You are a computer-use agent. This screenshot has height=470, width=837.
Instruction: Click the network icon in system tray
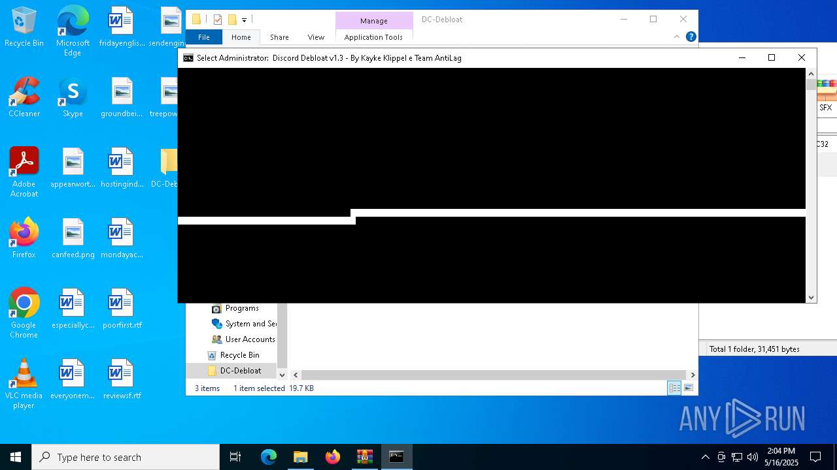coord(737,457)
